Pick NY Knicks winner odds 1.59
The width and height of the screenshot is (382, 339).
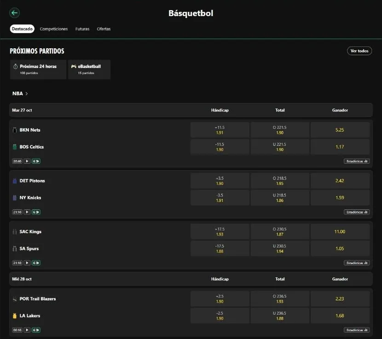click(340, 197)
